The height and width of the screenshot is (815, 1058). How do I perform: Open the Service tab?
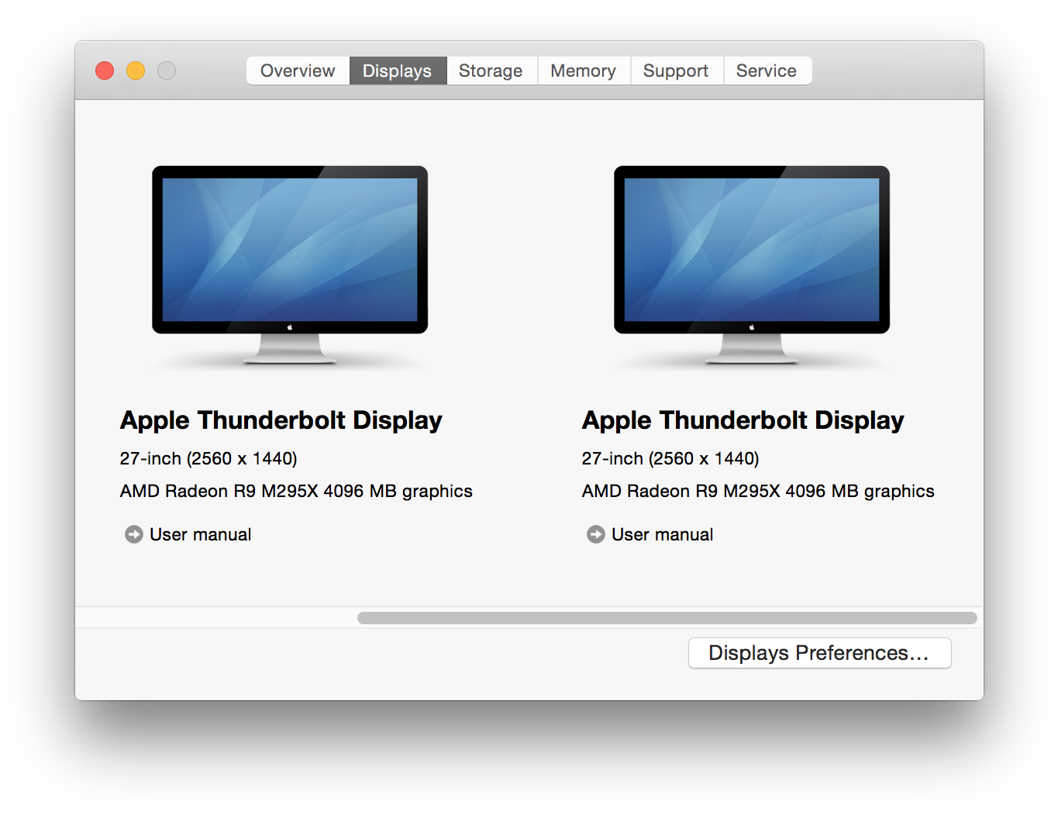click(x=766, y=71)
